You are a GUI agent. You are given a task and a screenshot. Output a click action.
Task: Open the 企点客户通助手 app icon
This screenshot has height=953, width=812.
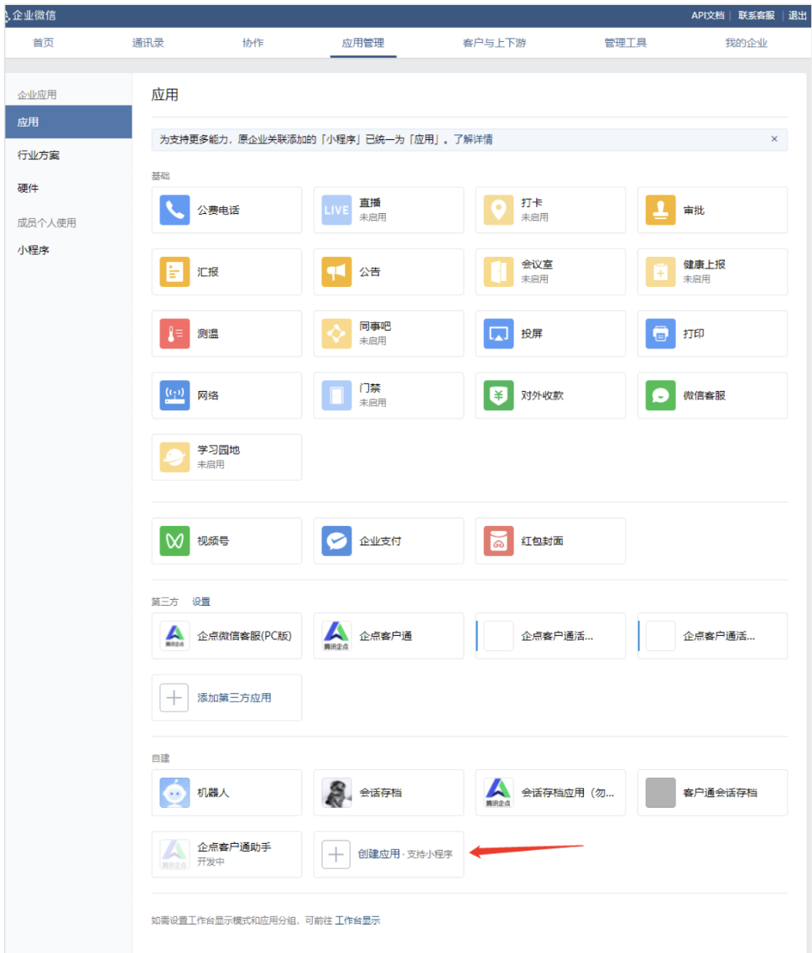pyautogui.click(x=174, y=855)
